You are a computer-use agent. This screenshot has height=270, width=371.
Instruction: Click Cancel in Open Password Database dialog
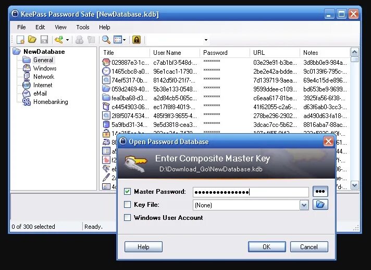309,247
